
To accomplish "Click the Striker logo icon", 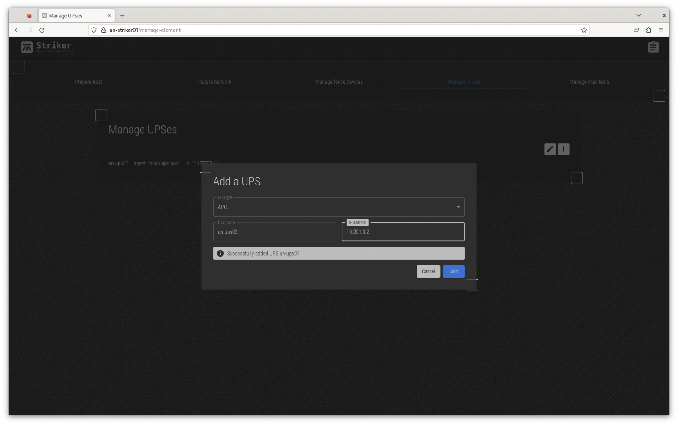I will (x=27, y=47).
